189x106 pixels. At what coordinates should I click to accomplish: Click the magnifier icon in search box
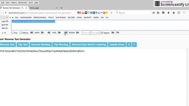coord(117,13)
